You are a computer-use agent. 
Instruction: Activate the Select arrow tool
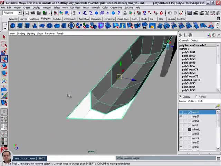4,37
